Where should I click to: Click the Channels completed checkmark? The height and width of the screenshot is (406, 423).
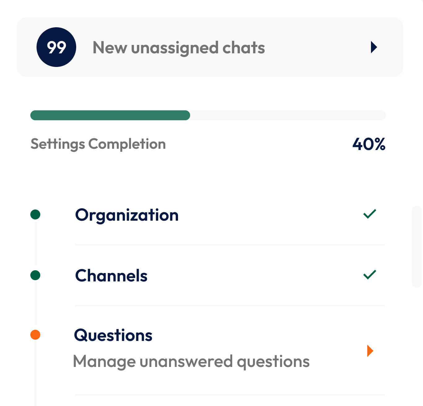369,275
